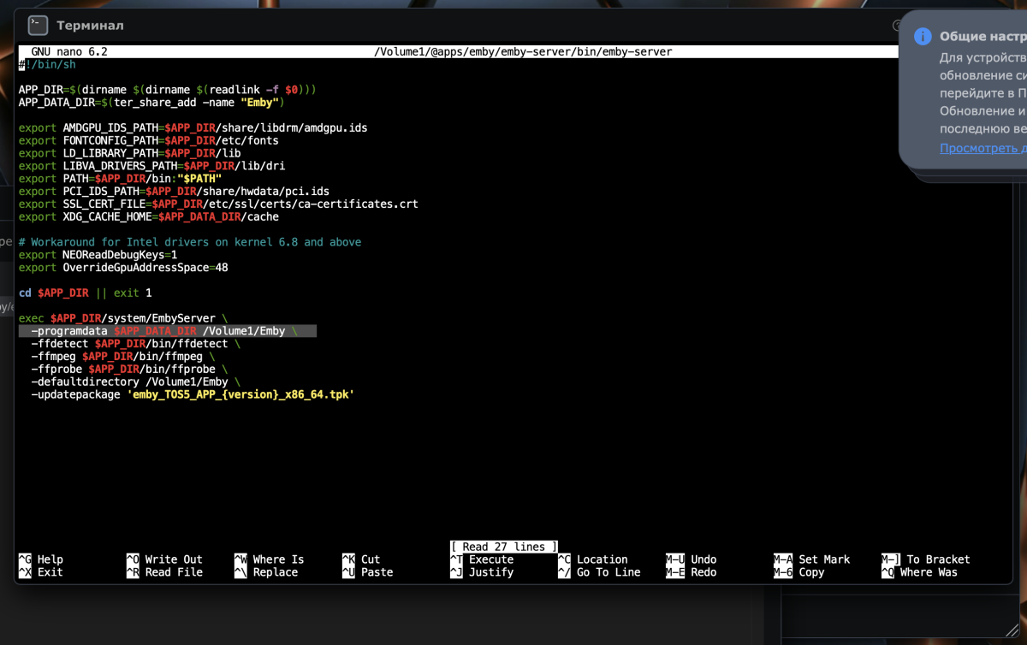Click the 'Терминал' window title text
Viewport: 1027px width, 645px height.
(x=90, y=26)
